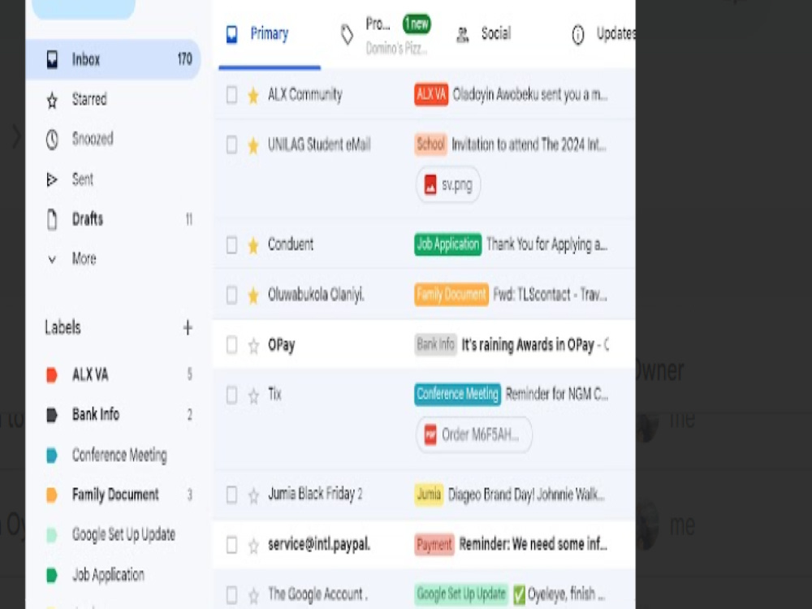
Task: Click the Bank Info tag on OPay email
Action: [435, 344]
